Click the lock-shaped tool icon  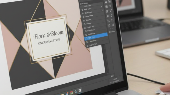108,16
